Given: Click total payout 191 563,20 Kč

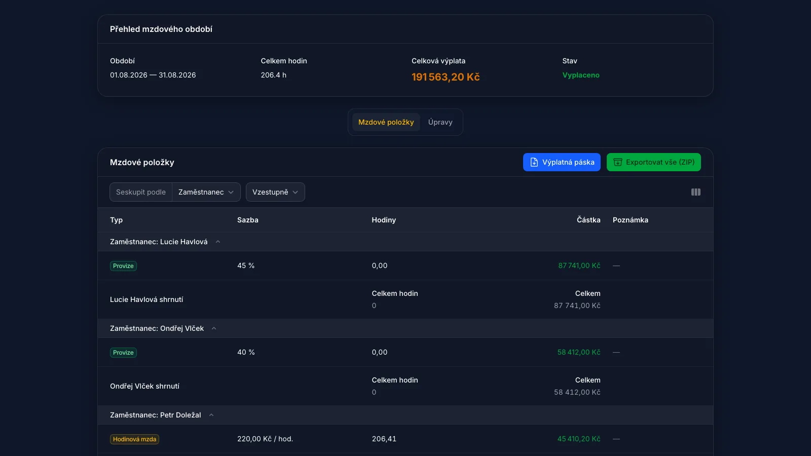Looking at the screenshot, I should pyautogui.click(x=446, y=77).
